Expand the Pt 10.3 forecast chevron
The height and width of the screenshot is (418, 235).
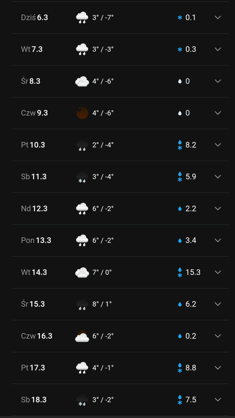click(218, 145)
